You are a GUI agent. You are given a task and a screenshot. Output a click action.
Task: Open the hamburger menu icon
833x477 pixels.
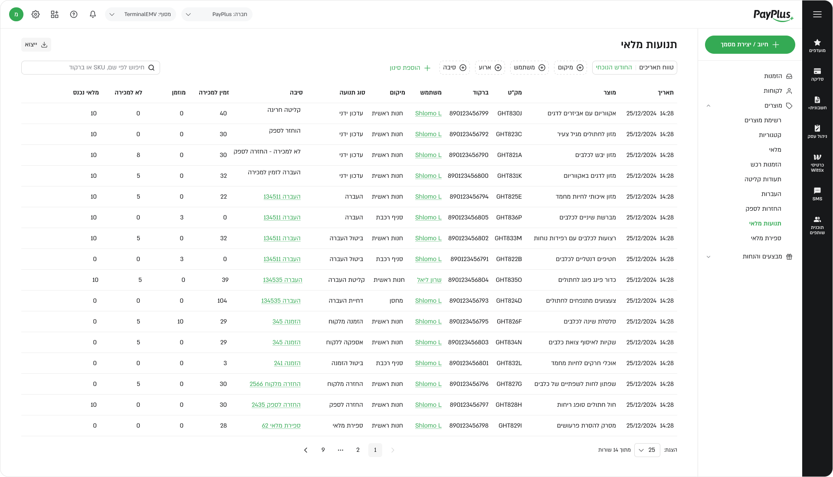pos(817,14)
